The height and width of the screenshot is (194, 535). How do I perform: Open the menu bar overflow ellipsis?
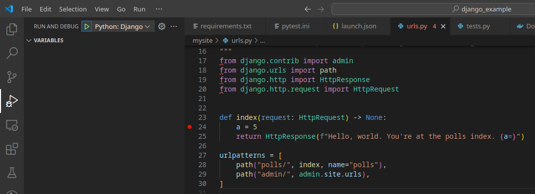click(159, 9)
